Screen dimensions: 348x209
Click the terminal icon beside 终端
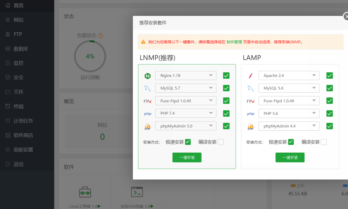8,106
